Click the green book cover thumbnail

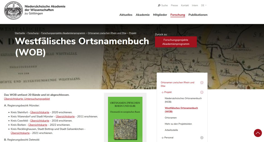[125, 119]
